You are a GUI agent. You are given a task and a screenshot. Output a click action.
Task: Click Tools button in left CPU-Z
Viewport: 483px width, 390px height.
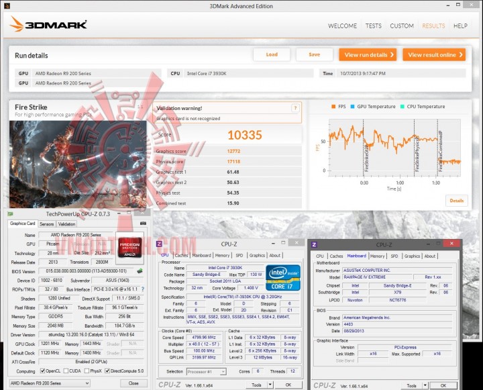pos(256,385)
